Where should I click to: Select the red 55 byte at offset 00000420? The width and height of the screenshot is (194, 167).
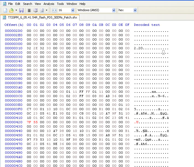click(x=36, y=122)
